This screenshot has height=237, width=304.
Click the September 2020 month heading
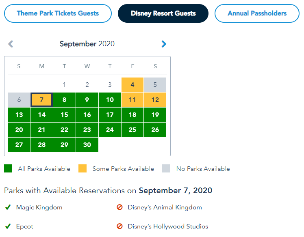tap(87, 44)
